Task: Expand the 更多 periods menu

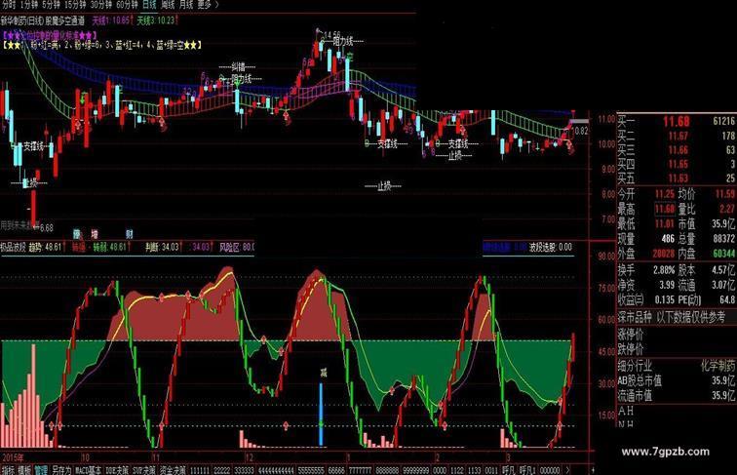Action: (208, 5)
